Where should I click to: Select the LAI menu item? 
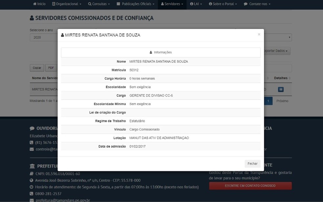(196, 4)
